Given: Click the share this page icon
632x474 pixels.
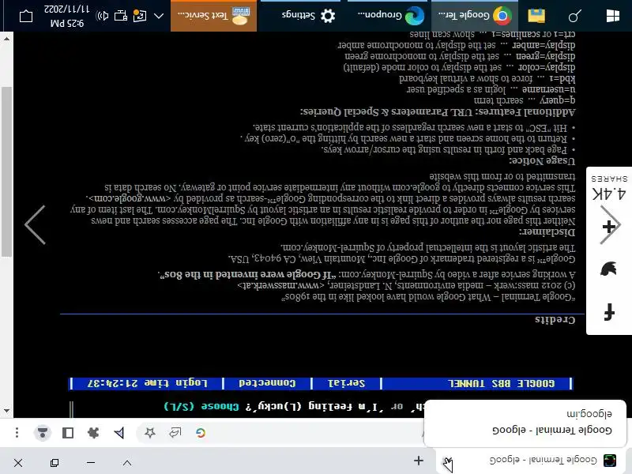Looking at the screenshot, I should [175, 432].
